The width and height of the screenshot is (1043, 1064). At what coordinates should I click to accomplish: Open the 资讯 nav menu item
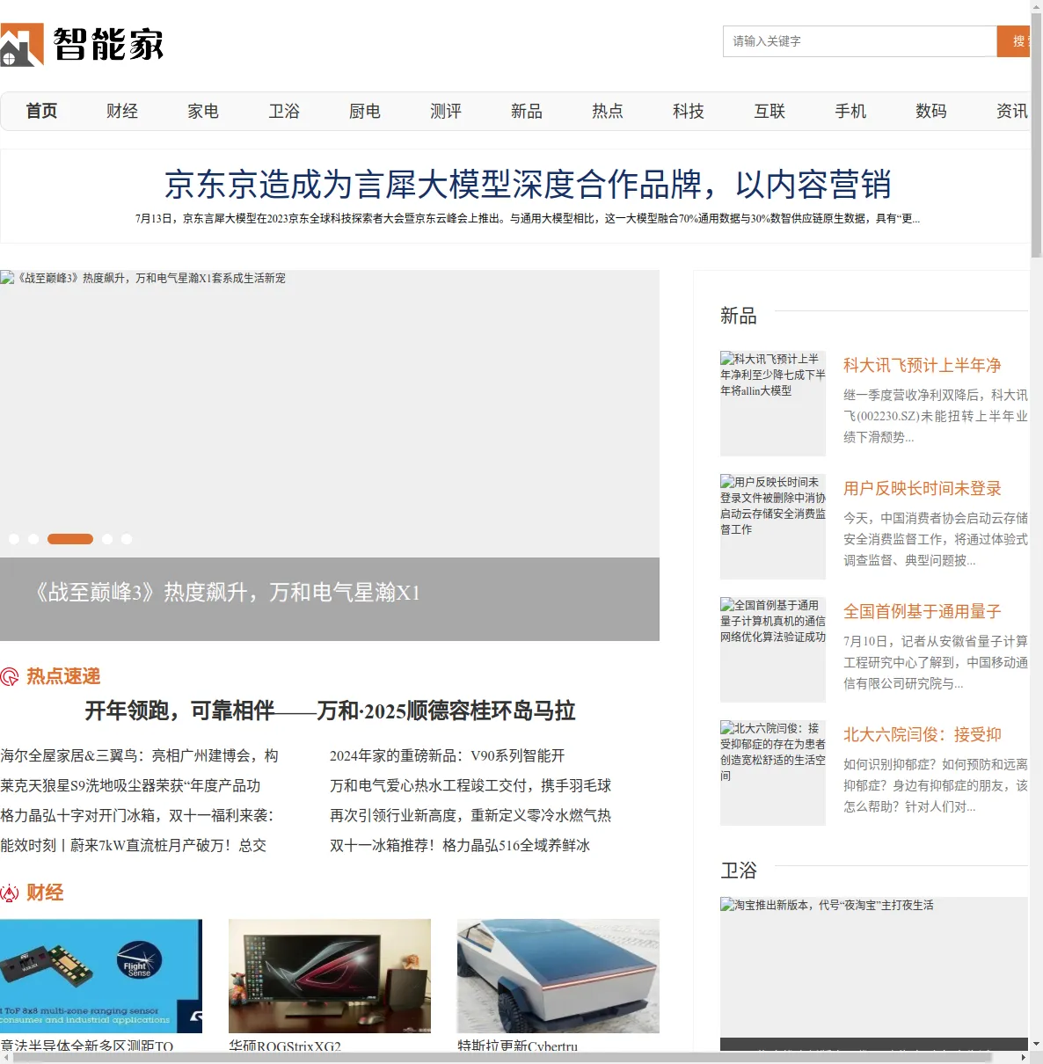pos(1011,111)
